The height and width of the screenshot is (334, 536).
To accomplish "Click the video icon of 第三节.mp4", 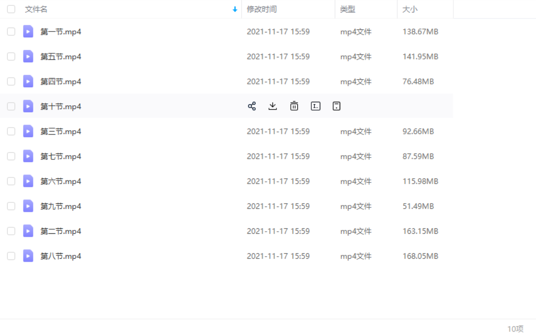I will tap(28, 132).
